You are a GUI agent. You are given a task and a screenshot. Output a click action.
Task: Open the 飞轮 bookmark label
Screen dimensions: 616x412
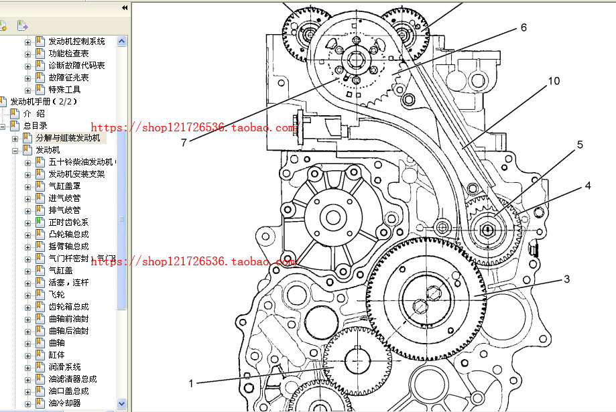(56, 295)
